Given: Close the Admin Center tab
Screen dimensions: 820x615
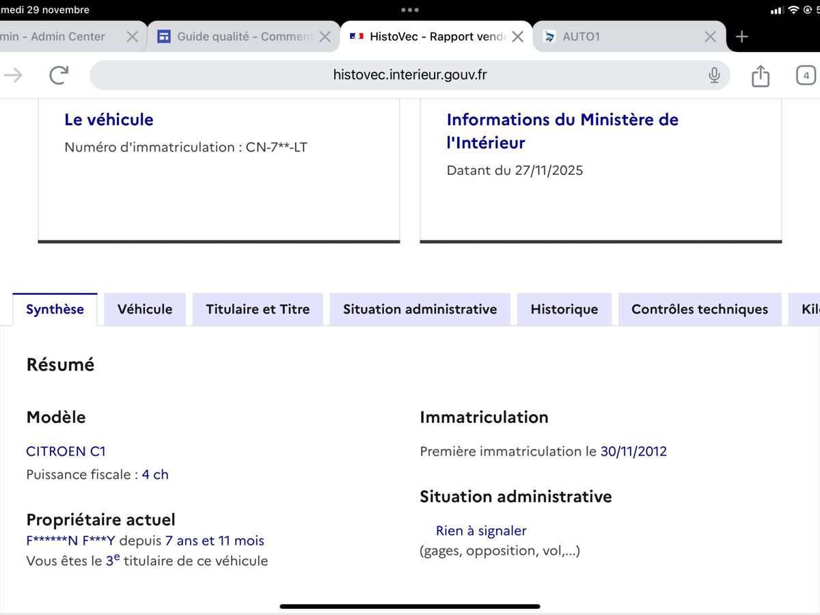Looking at the screenshot, I should point(133,36).
